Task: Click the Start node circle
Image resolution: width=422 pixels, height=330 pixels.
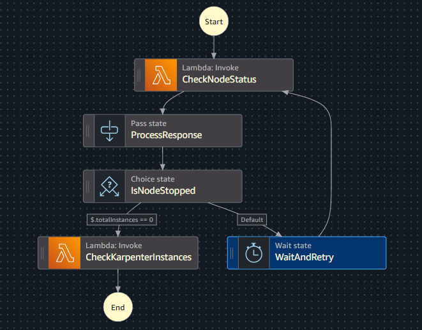Action: pos(214,21)
